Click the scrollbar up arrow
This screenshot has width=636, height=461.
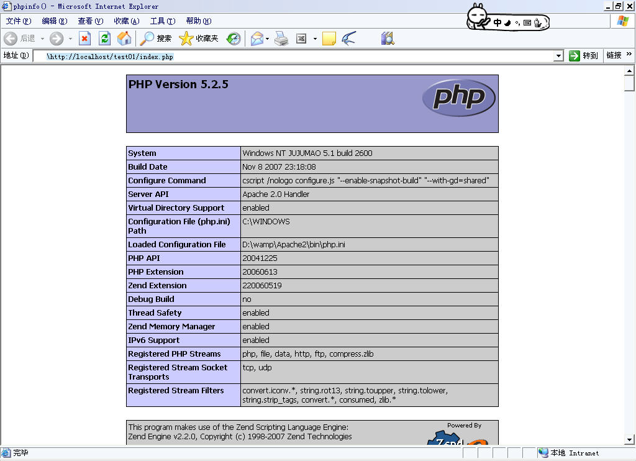[x=629, y=71]
